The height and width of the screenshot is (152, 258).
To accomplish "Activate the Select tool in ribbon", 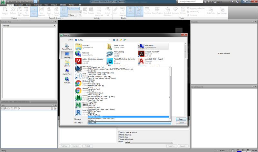I will coord(34,11).
